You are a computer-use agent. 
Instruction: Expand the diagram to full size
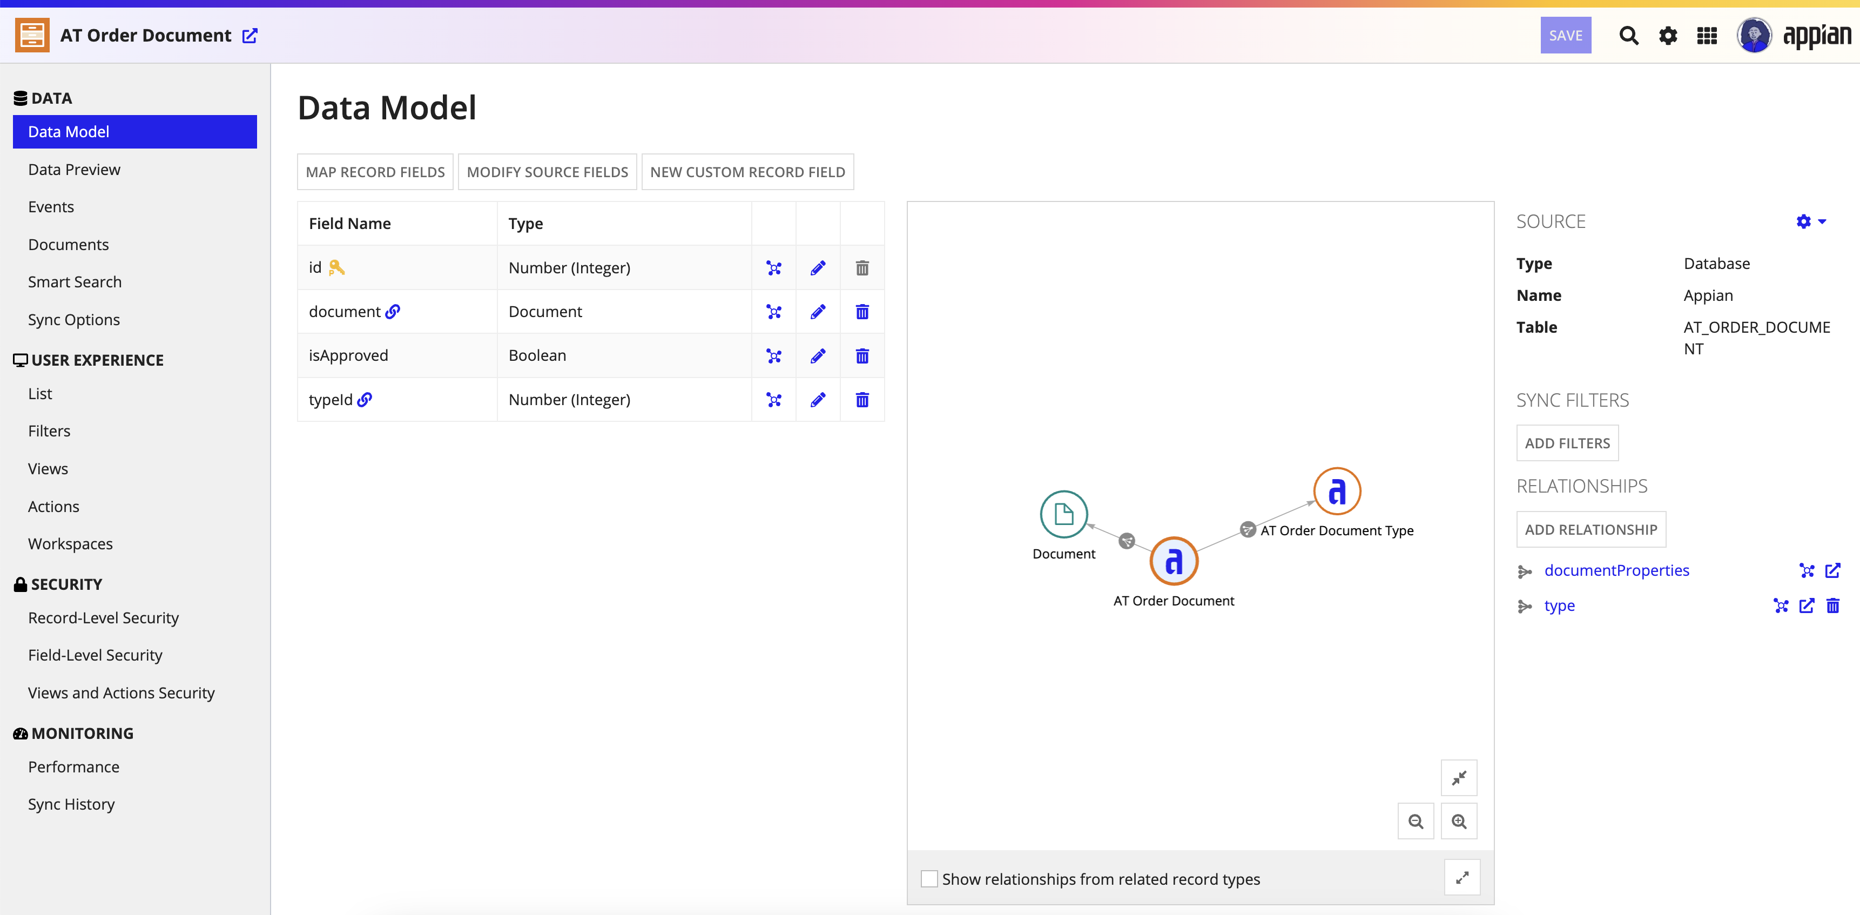1462,878
